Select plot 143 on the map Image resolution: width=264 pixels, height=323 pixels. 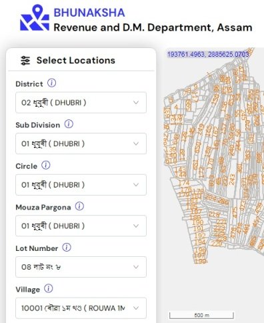coord(181,170)
